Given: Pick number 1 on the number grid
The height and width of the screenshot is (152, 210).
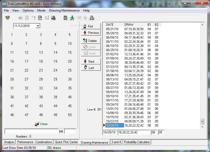Looking at the screenshot, I should [12, 35].
